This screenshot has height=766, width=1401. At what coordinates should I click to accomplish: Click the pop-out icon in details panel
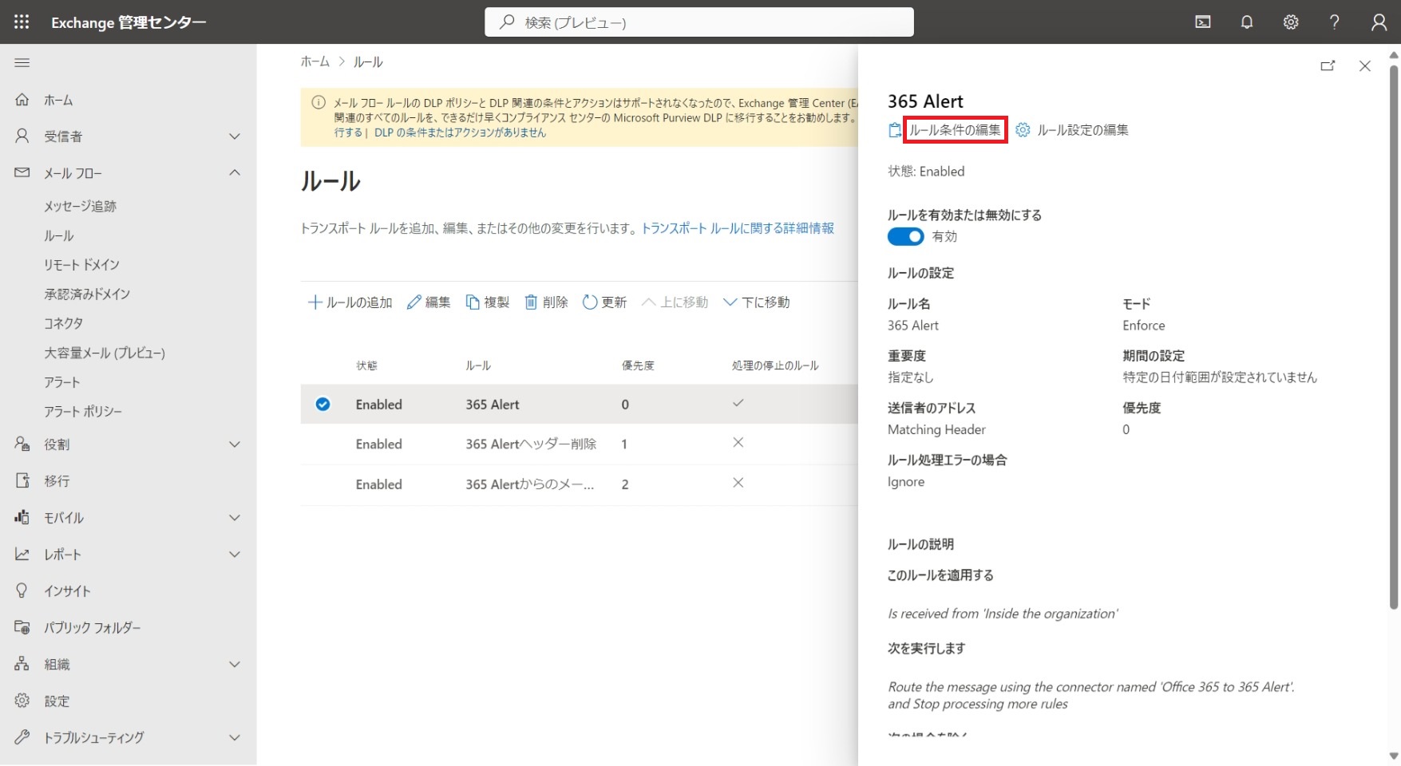[x=1328, y=66]
